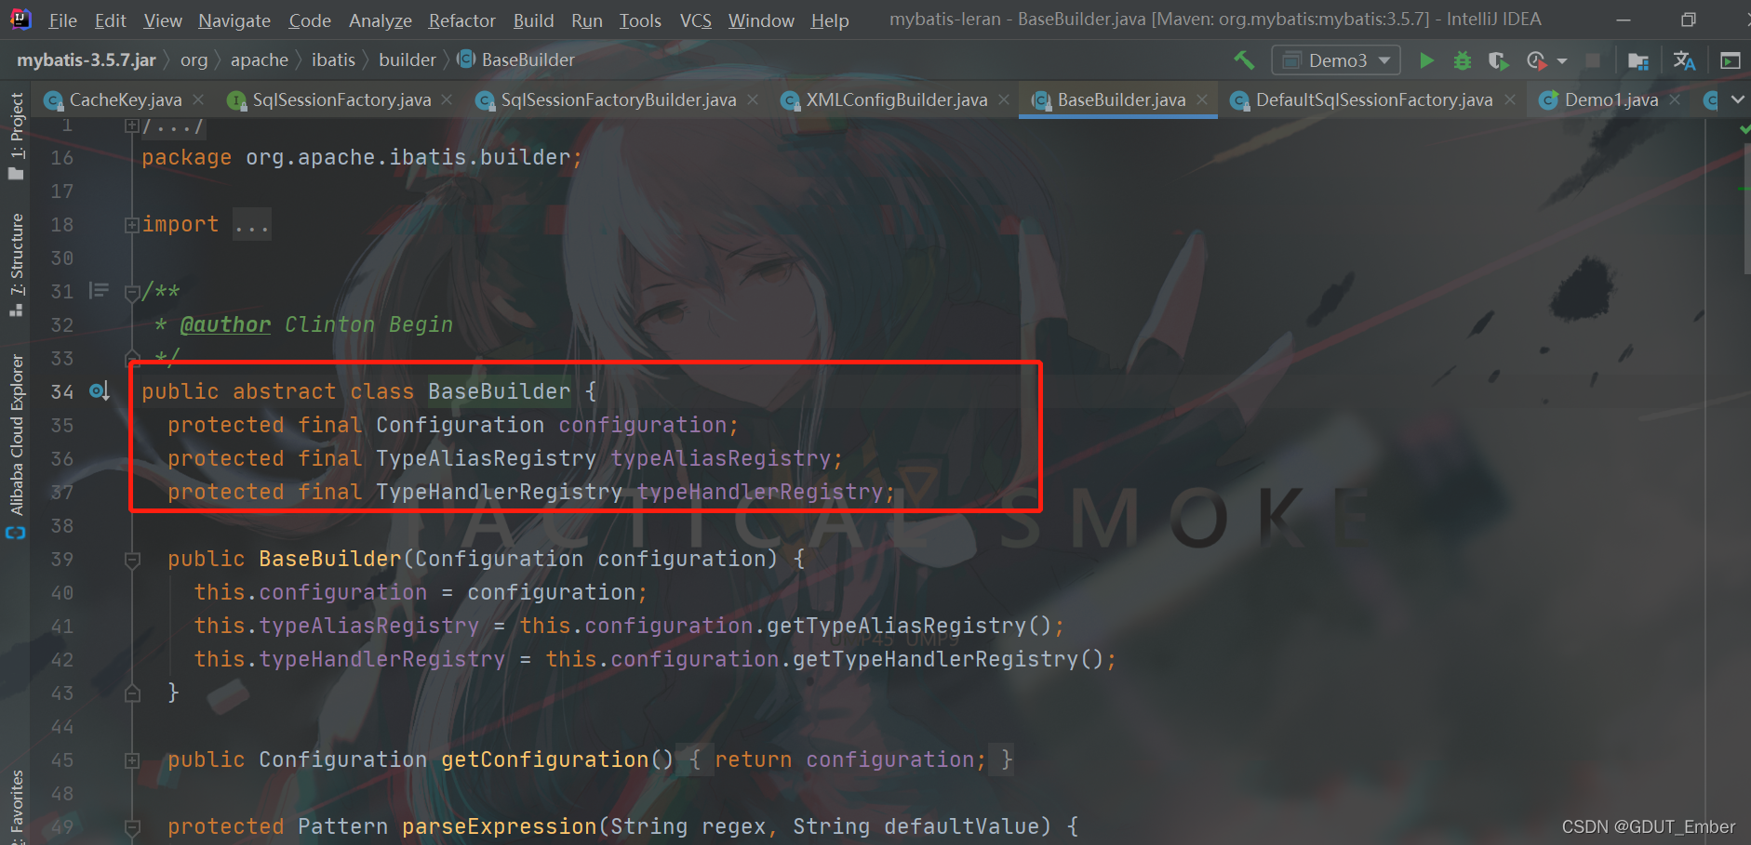
Task: Build the project with the hammer icon
Action: tap(1244, 60)
